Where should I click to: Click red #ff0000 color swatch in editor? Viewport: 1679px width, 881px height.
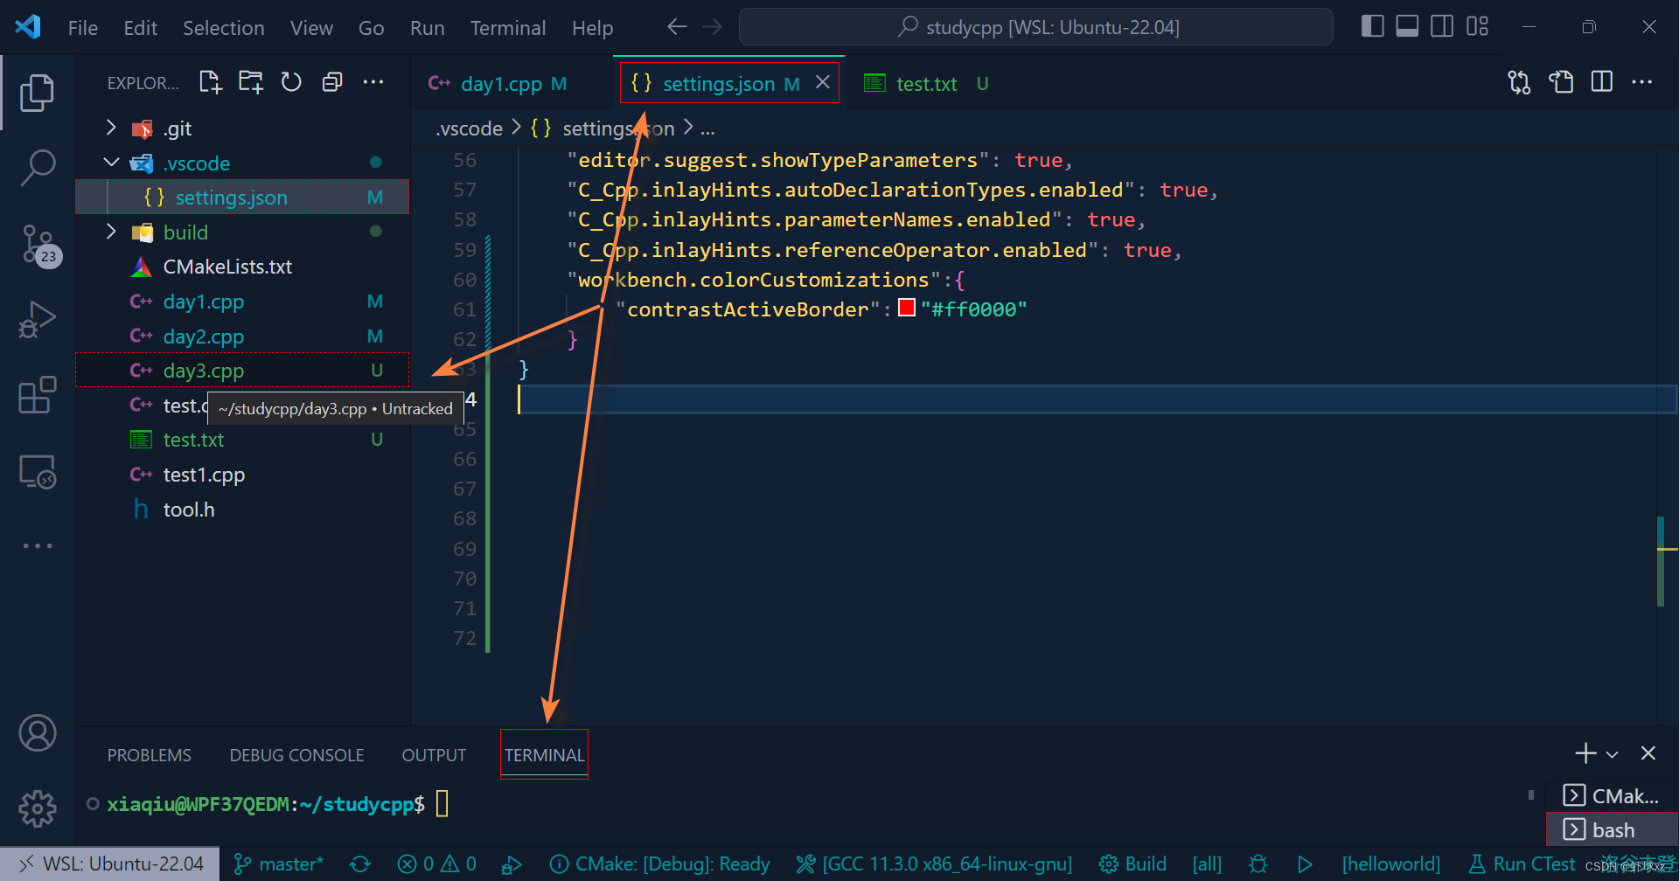click(x=907, y=308)
